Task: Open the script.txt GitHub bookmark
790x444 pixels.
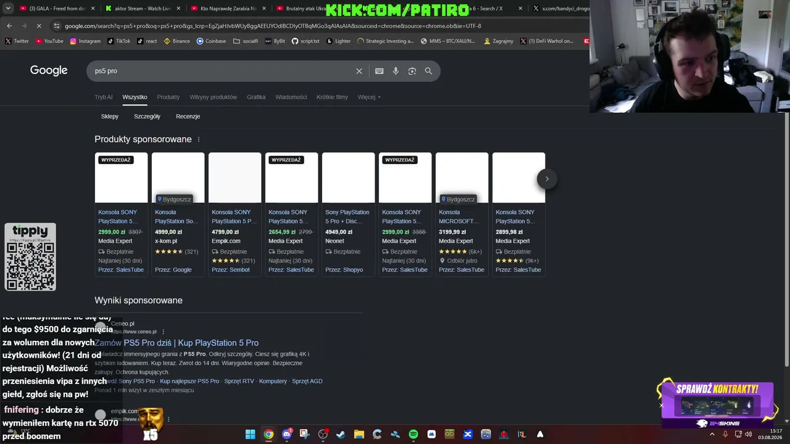Action: [x=306, y=41]
